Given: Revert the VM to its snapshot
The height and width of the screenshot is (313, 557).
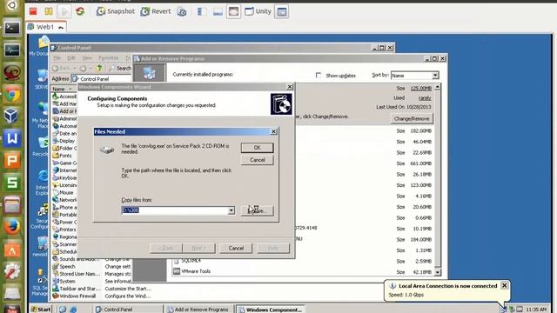Looking at the screenshot, I should (156, 11).
